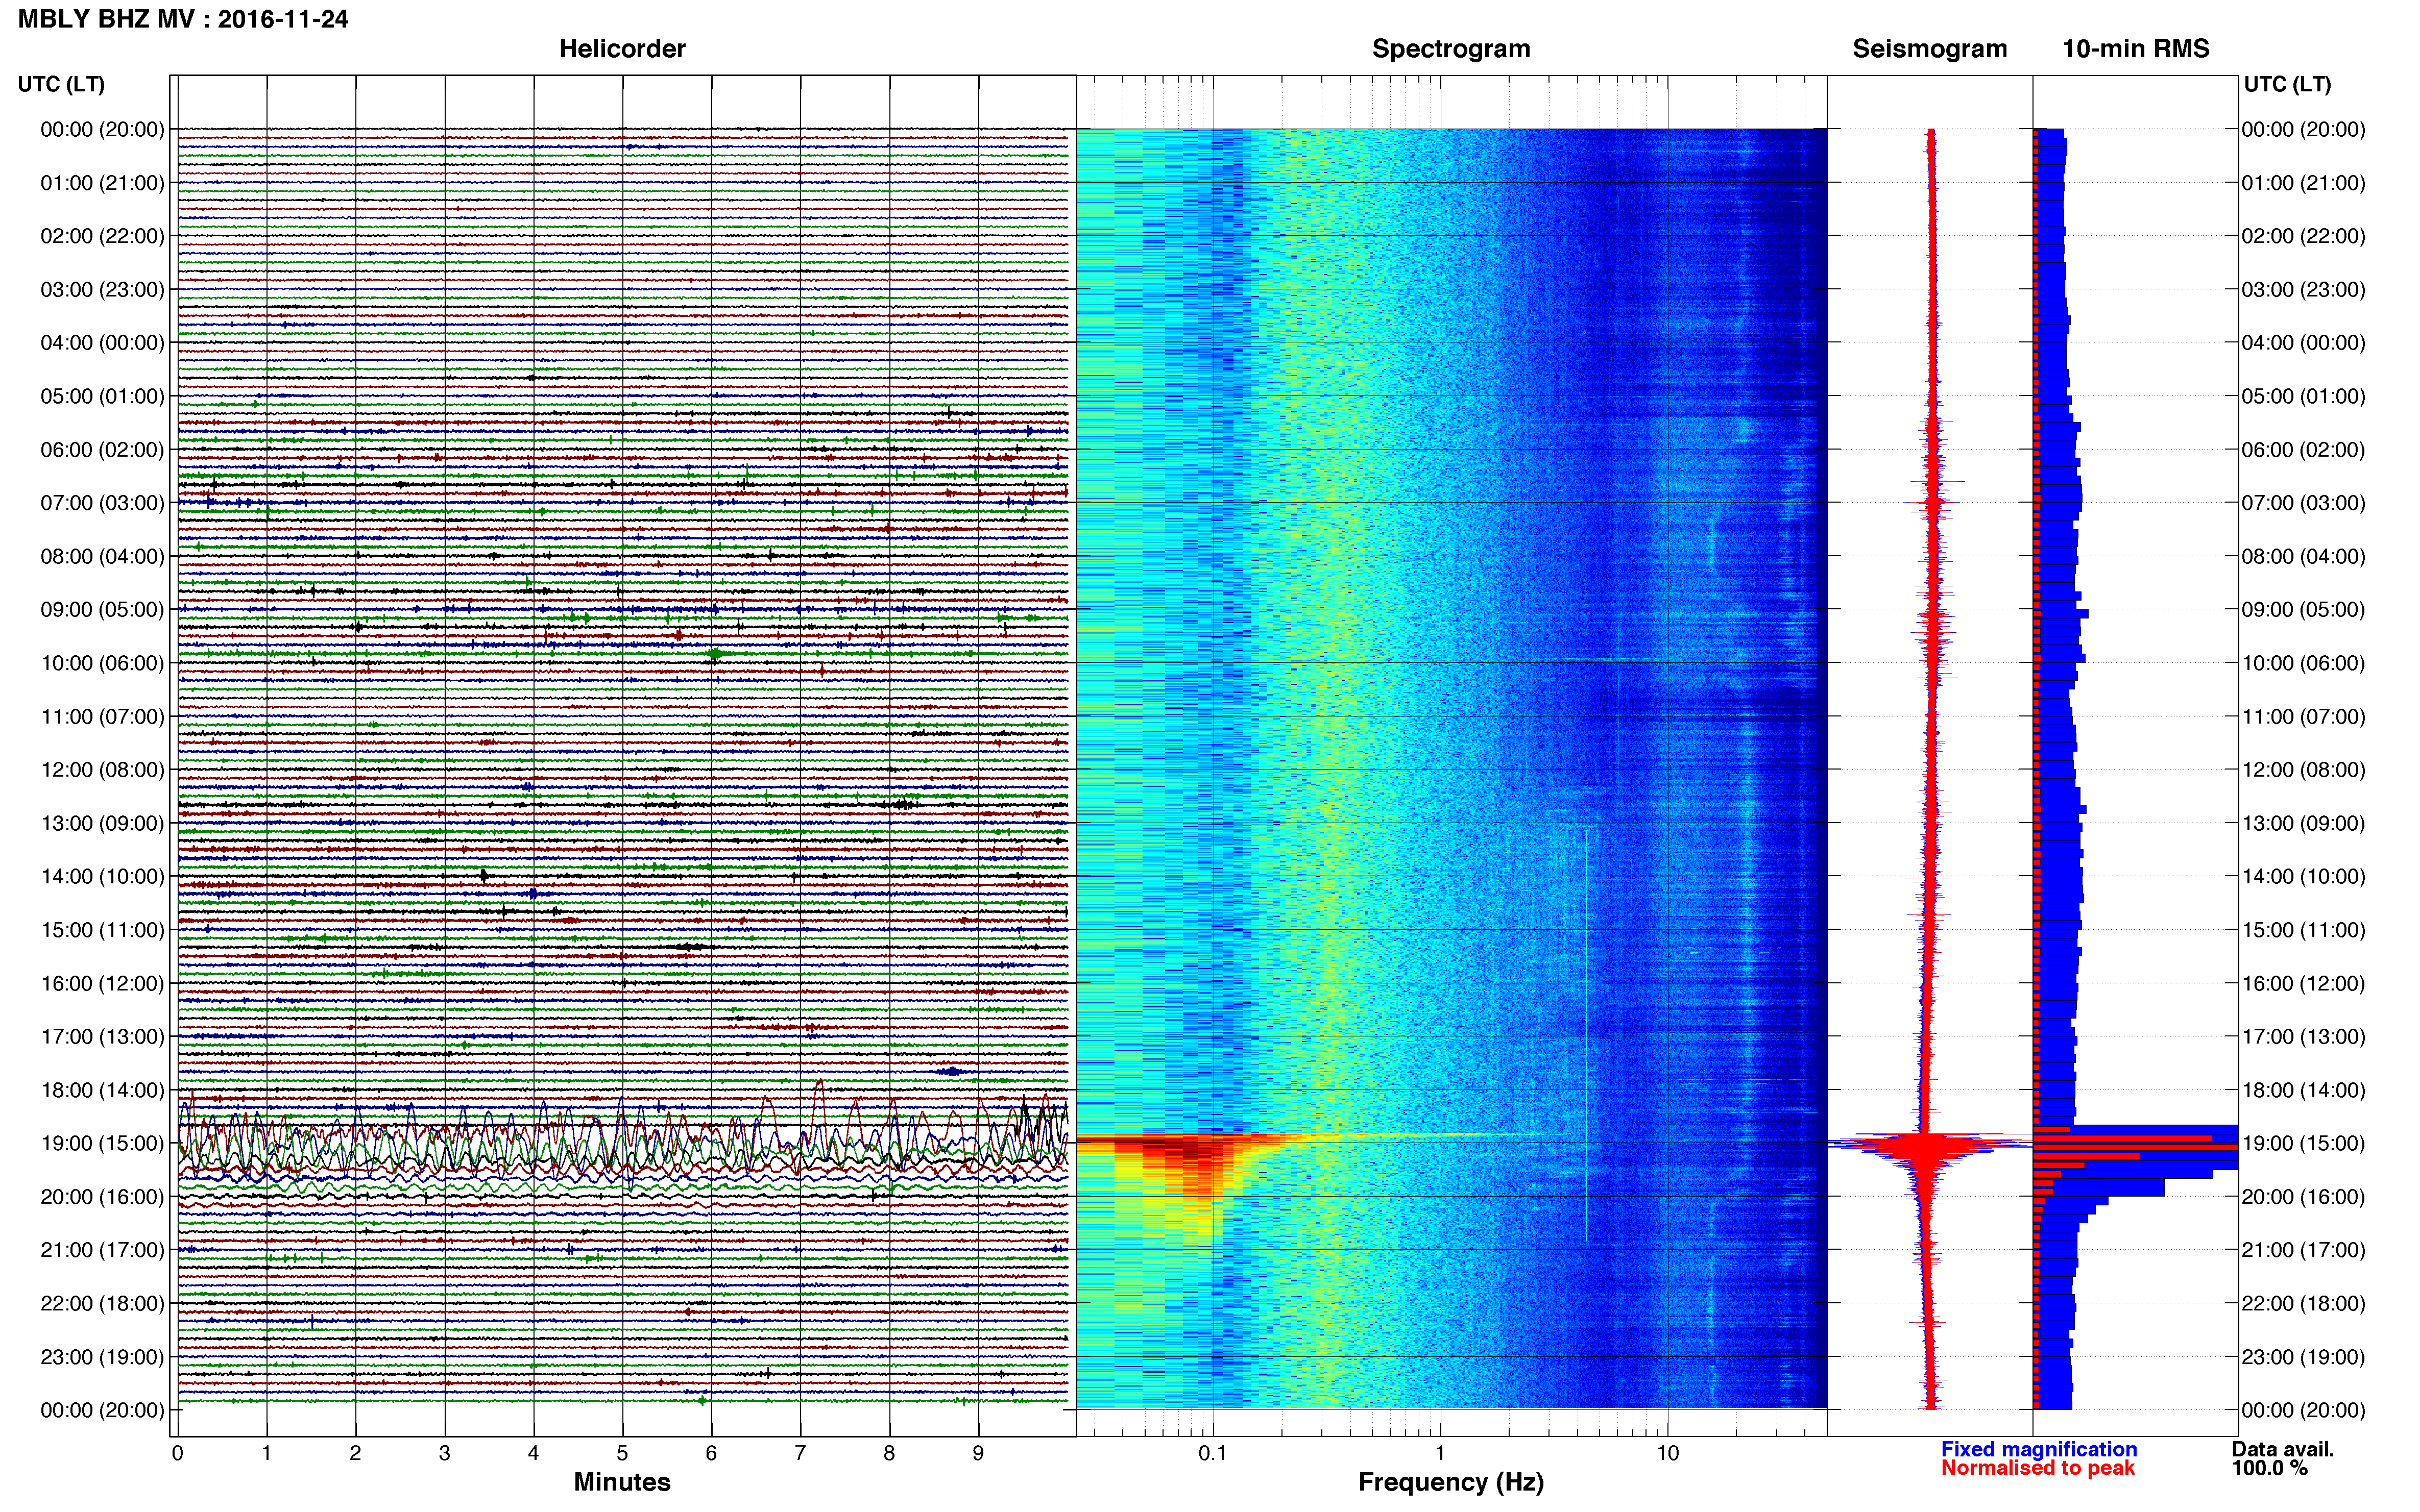Click the left '06:00 (02:00)' time label
2420x1512 pixels.
pyautogui.click(x=102, y=450)
